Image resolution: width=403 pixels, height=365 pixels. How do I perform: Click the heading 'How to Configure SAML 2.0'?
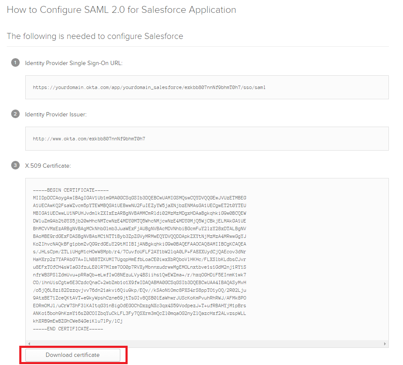coord(121,10)
